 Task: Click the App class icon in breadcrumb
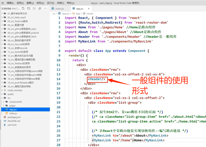point(73,13)
